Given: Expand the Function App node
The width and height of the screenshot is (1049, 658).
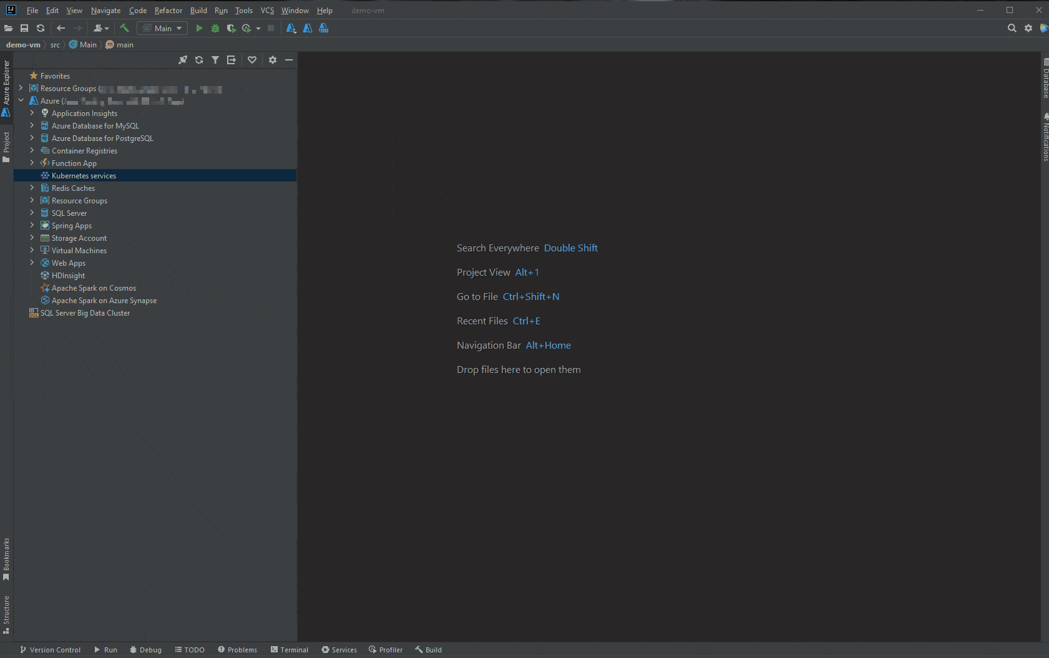Looking at the screenshot, I should (32, 163).
